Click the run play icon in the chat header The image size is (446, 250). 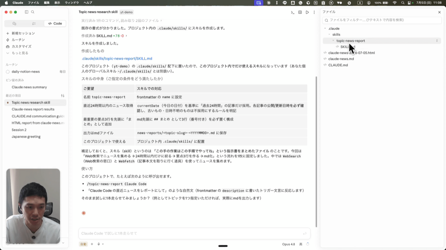tap(307, 12)
